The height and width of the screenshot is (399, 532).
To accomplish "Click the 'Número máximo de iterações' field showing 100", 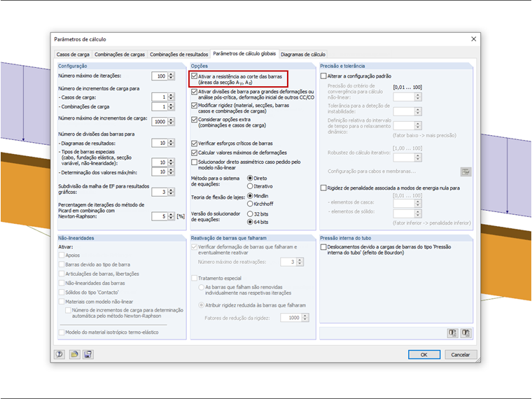I will tap(160, 76).
